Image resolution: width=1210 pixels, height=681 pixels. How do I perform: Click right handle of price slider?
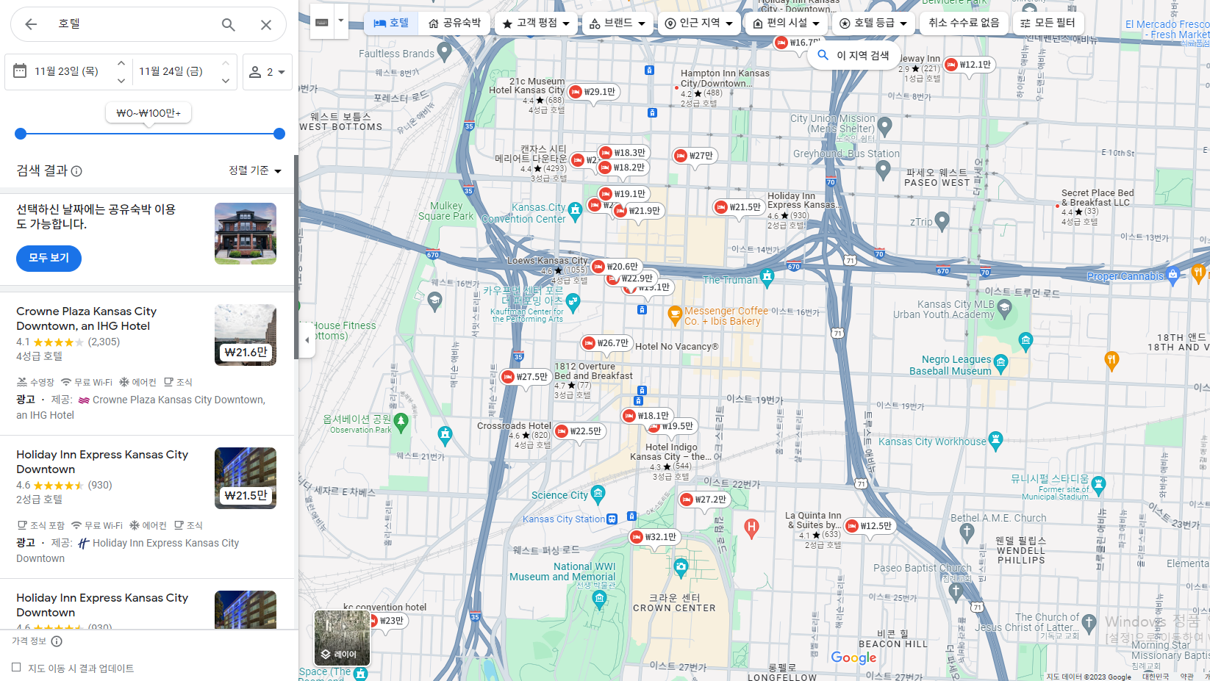click(279, 134)
